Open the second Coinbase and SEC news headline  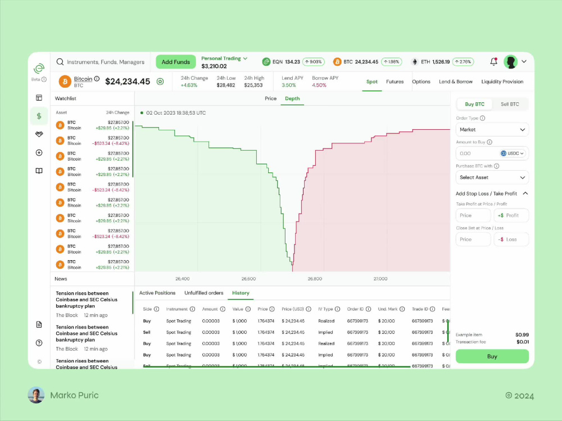click(87, 333)
